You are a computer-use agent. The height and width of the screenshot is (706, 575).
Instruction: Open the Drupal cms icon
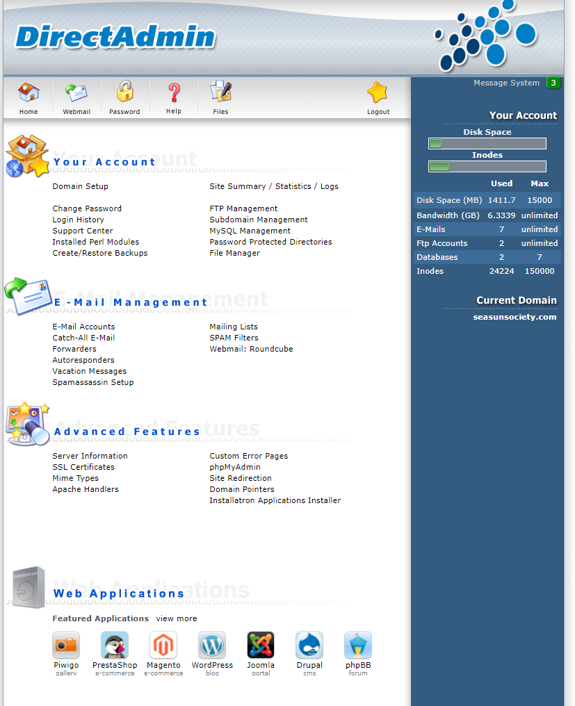point(309,645)
